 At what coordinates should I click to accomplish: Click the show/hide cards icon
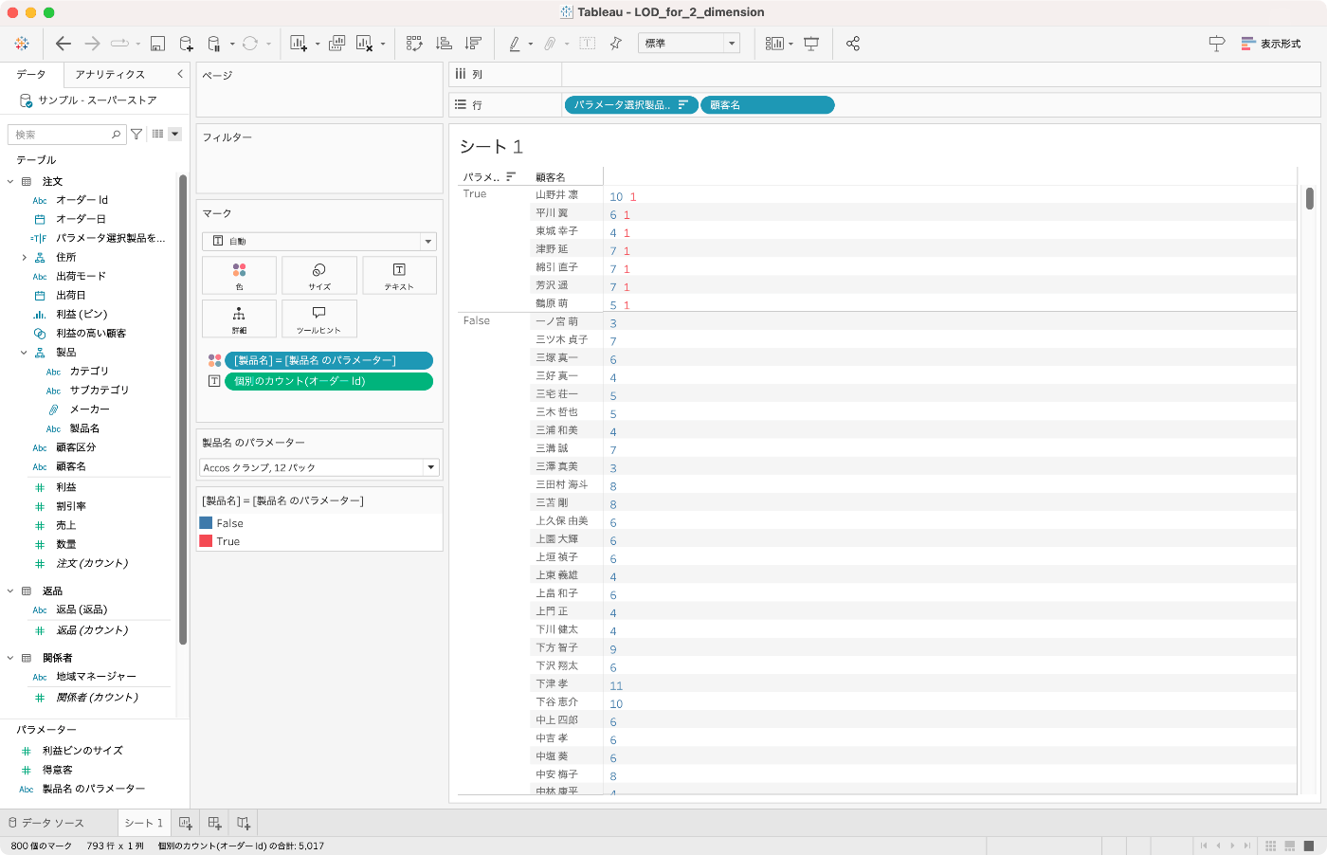pyautogui.click(x=775, y=44)
